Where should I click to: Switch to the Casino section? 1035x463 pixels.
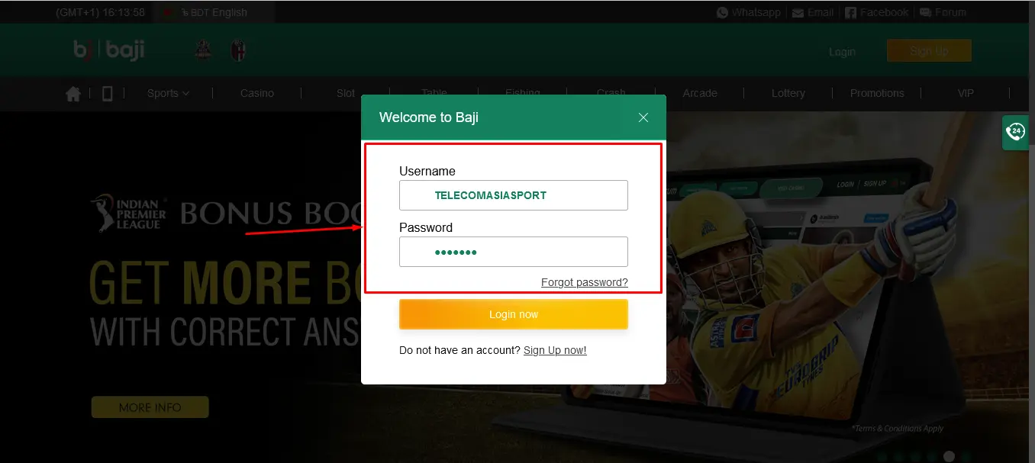[256, 93]
